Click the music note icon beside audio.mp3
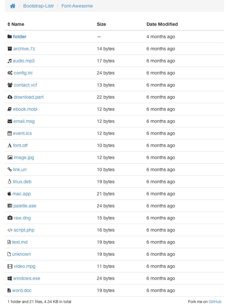229x307 pixels. (x=9, y=61)
